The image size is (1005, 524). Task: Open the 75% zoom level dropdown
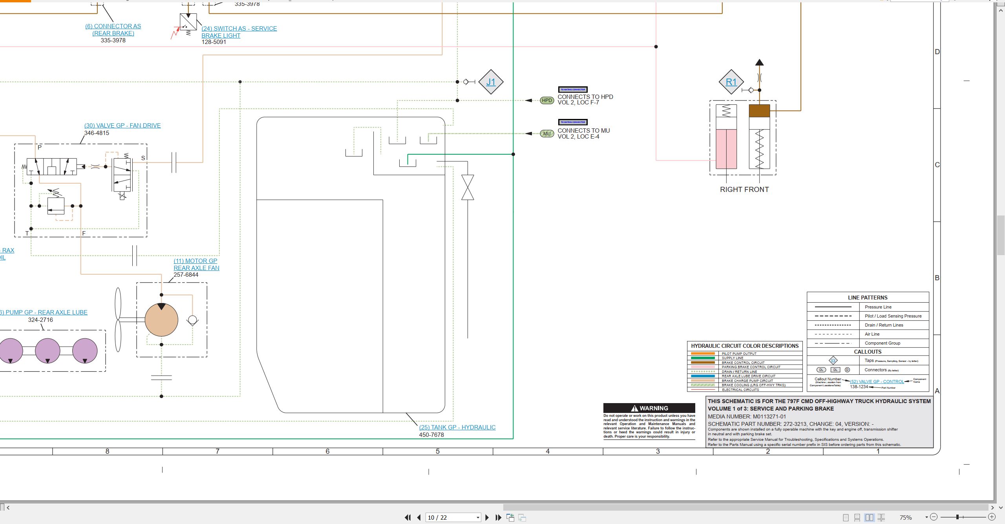926,517
